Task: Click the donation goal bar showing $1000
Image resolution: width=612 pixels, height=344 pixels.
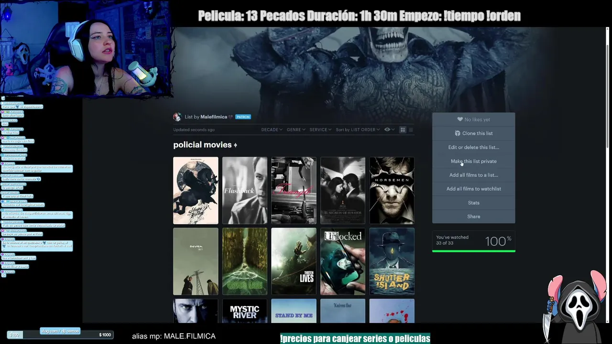Action: click(x=60, y=335)
